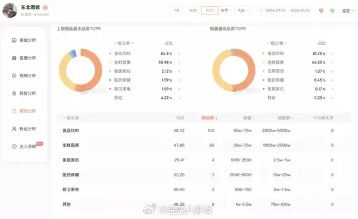
Task: Select 带货分析 shopping bag item
Action: pyautogui.click(x=24, y=111)
